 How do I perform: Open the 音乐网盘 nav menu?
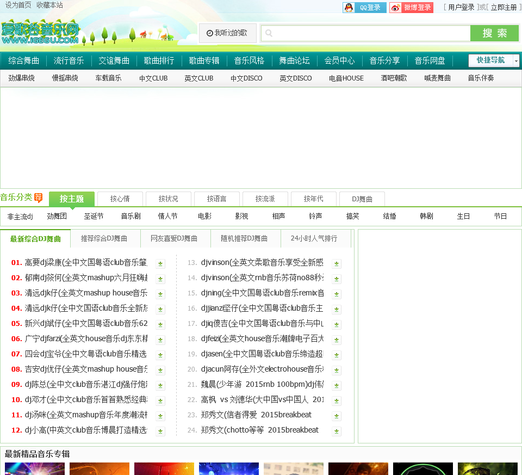pyautogui.click(x=430, y=60)
